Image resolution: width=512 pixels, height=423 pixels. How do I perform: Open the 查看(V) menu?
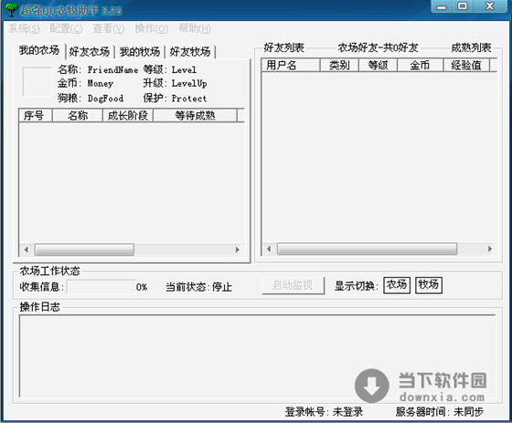(x=109, y=28)
